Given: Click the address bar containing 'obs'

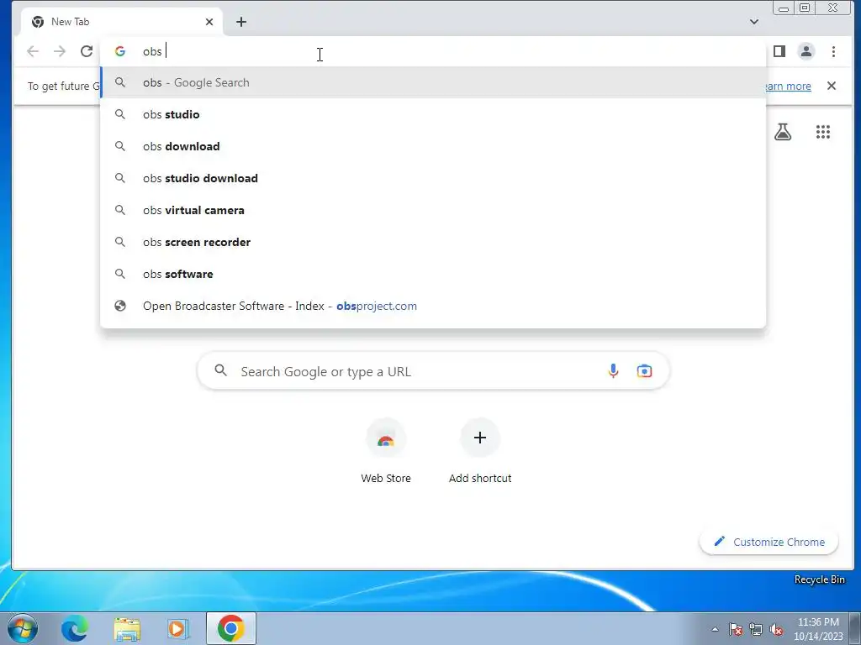Looking at the screenshot, I should (x=433, y=51).
